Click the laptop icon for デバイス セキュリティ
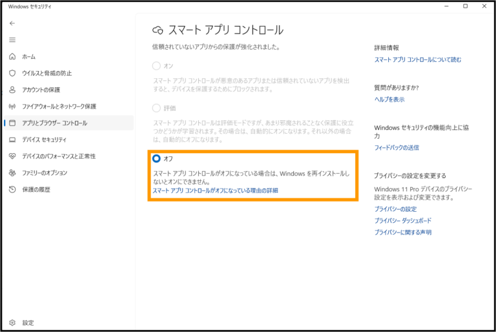The width and height of the screenshot is (496, 332). (12, 140)
